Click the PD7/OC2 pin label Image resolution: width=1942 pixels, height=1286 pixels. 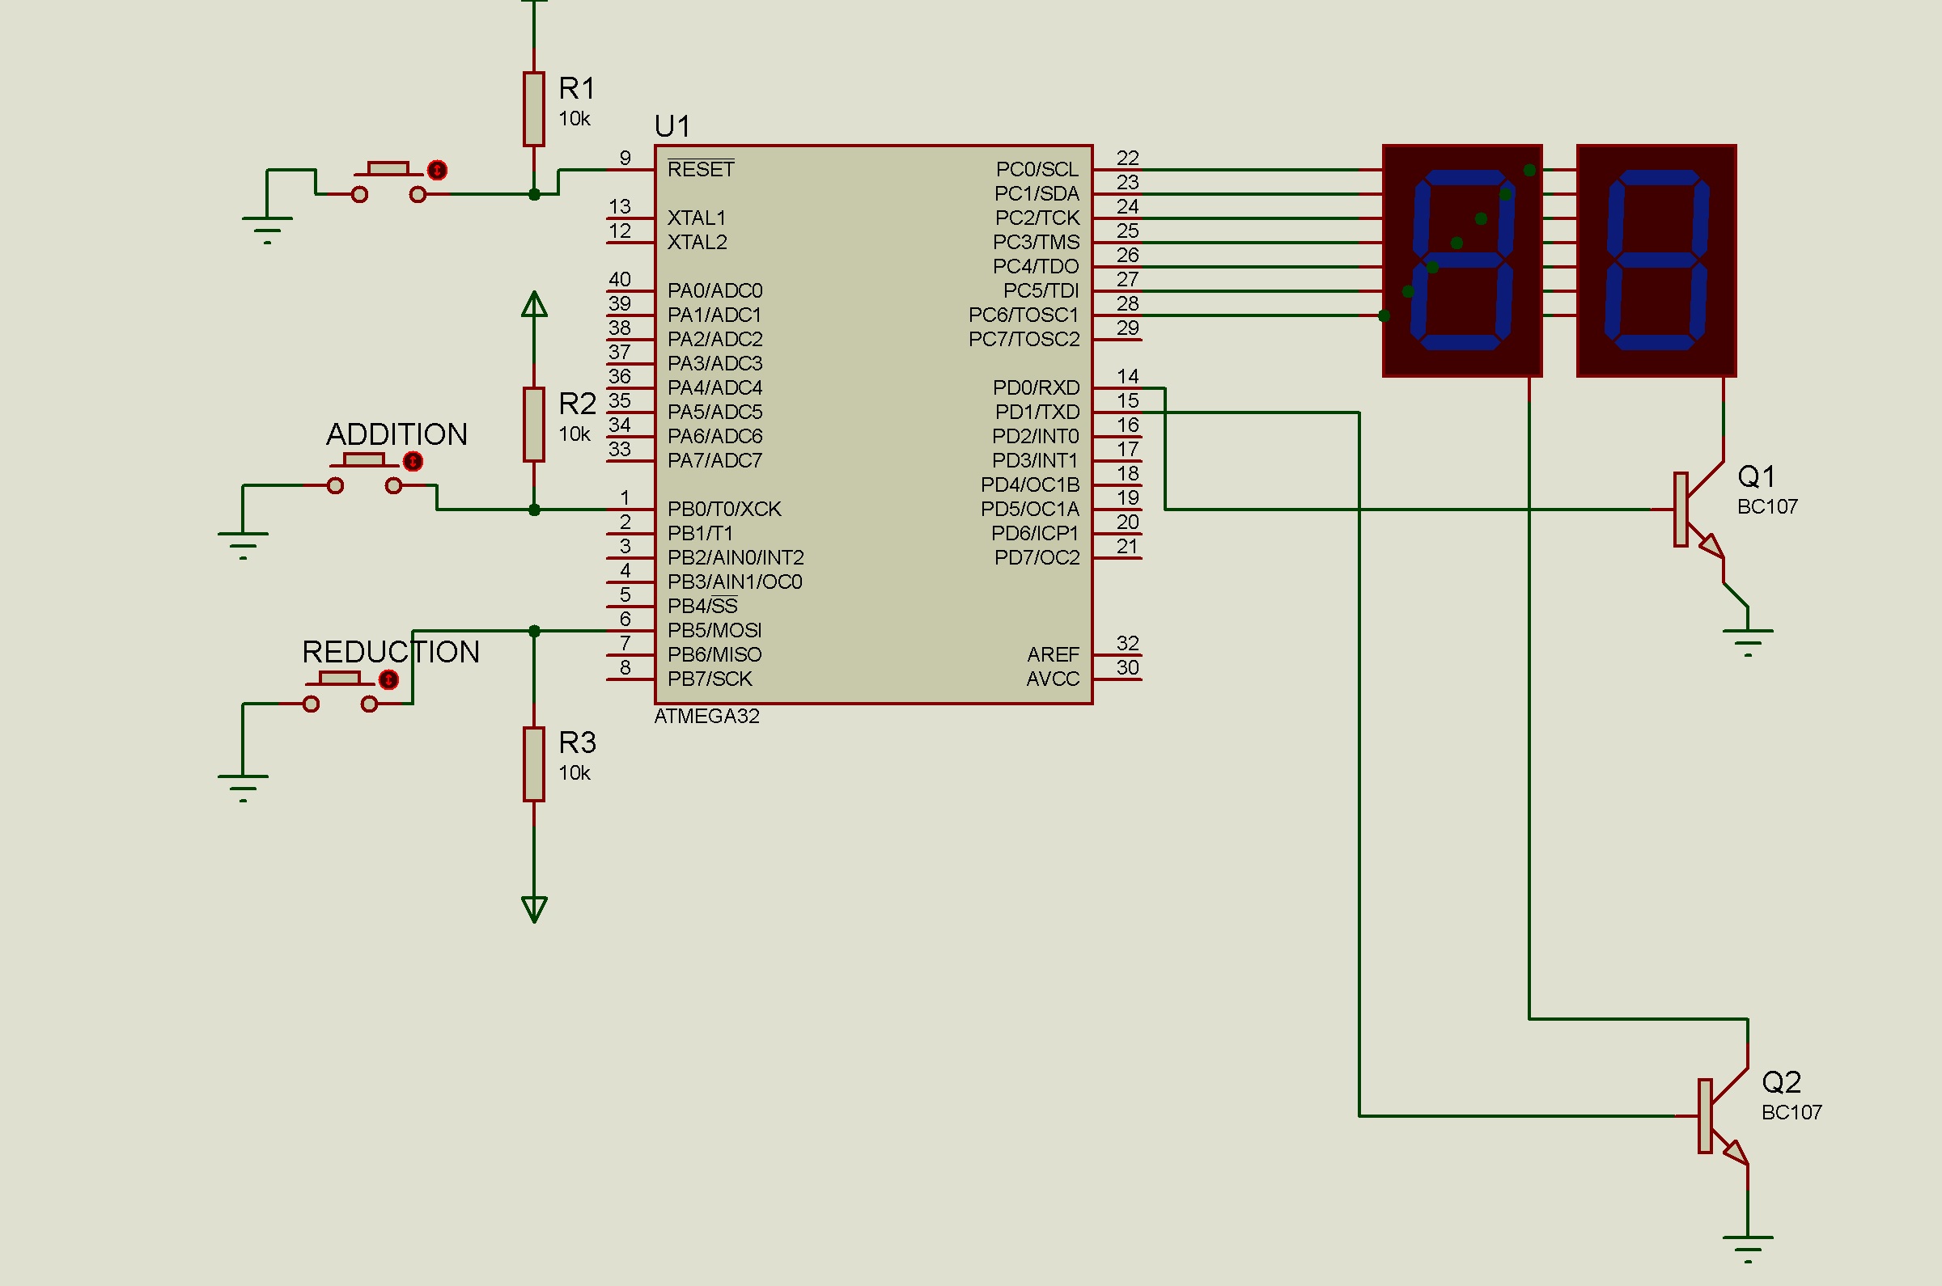[x=1037, y=557]
